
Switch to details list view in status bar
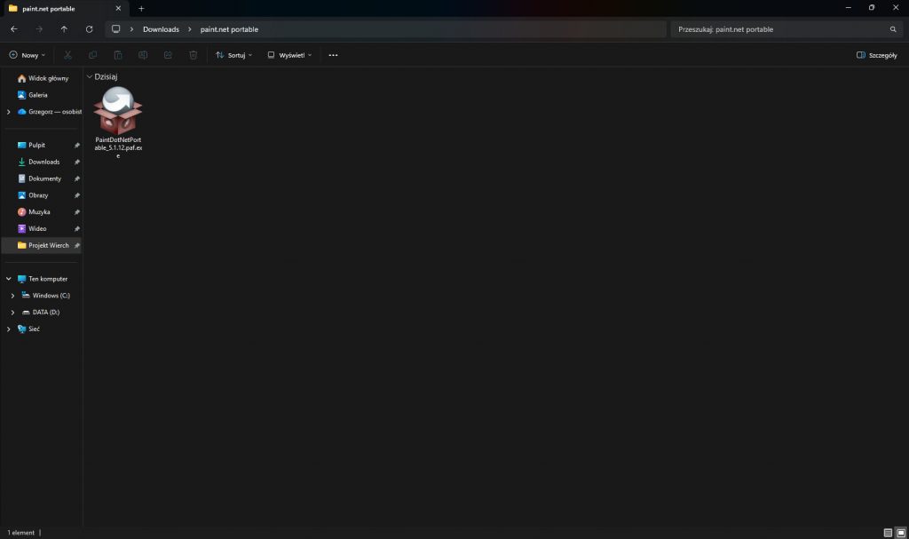point(888,532)
